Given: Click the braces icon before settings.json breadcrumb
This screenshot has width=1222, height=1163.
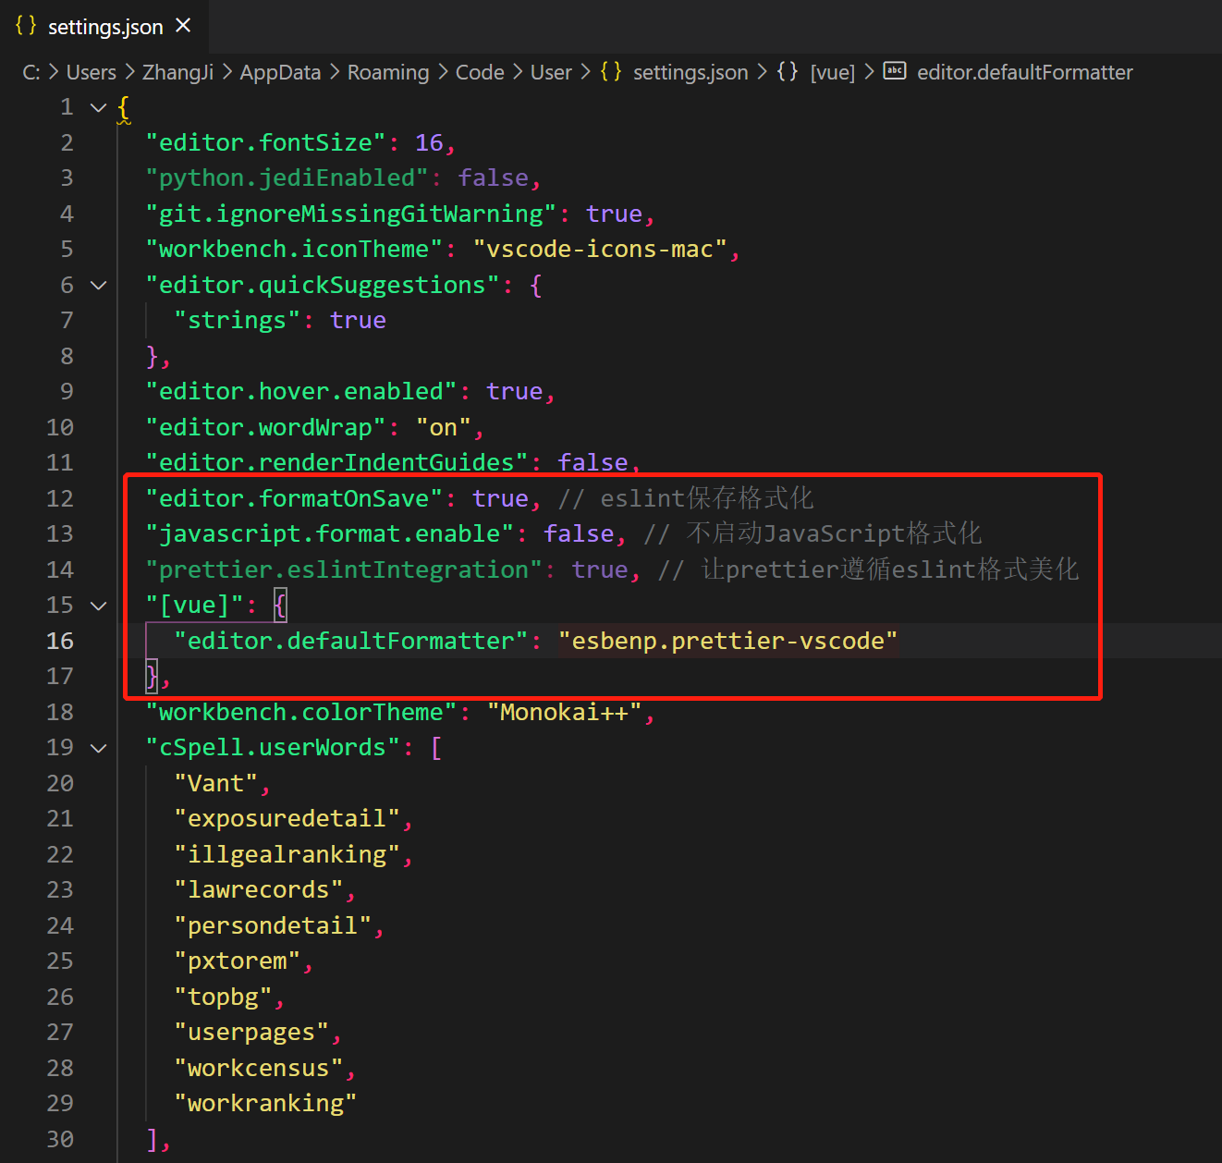Looking at the screenshot, I should click(611, 71).
